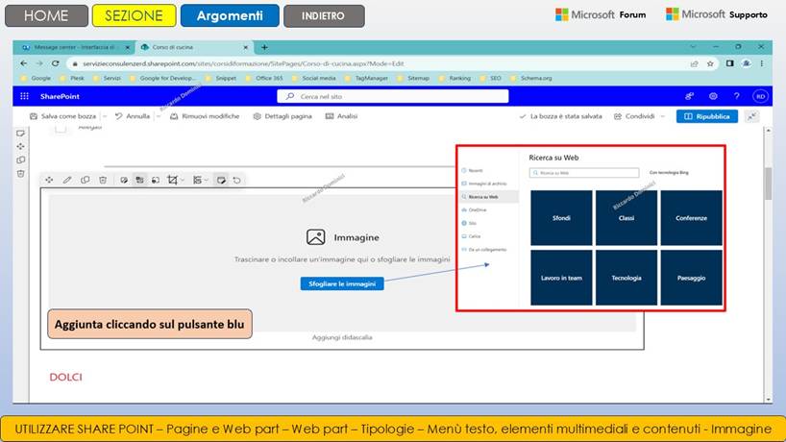
Task: Click Rimuovi modifiche
Action: (x=205, y=116)
